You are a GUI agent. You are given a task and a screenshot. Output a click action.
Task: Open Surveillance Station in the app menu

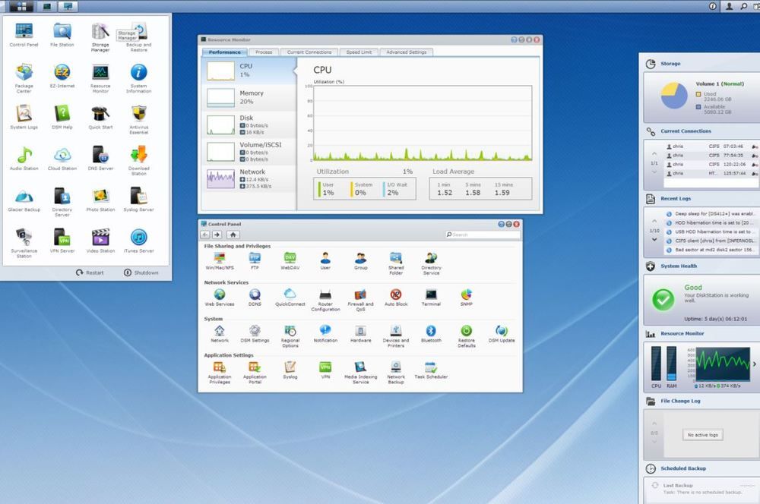point(24,243)
